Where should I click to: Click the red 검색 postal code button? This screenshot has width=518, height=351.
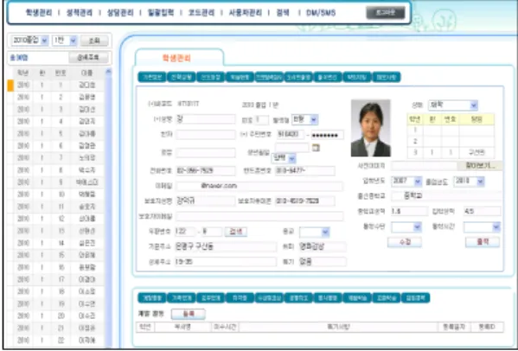pyautogui.click(x=236, y=232)
